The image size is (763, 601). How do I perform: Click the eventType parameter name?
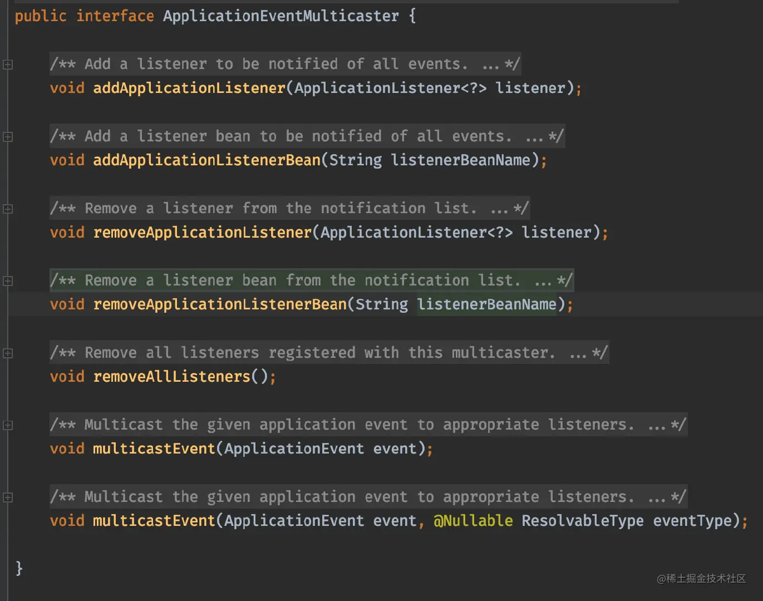point(692,521)
